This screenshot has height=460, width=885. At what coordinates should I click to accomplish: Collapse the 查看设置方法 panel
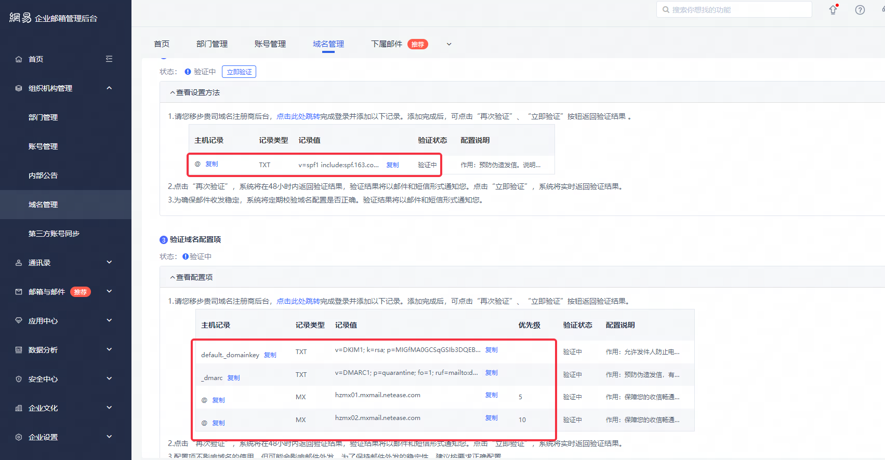coord(173,93)
